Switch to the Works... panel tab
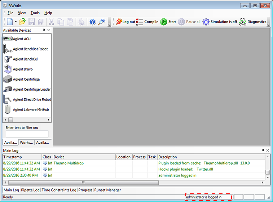The image size is (273, 202). (26, 143)
